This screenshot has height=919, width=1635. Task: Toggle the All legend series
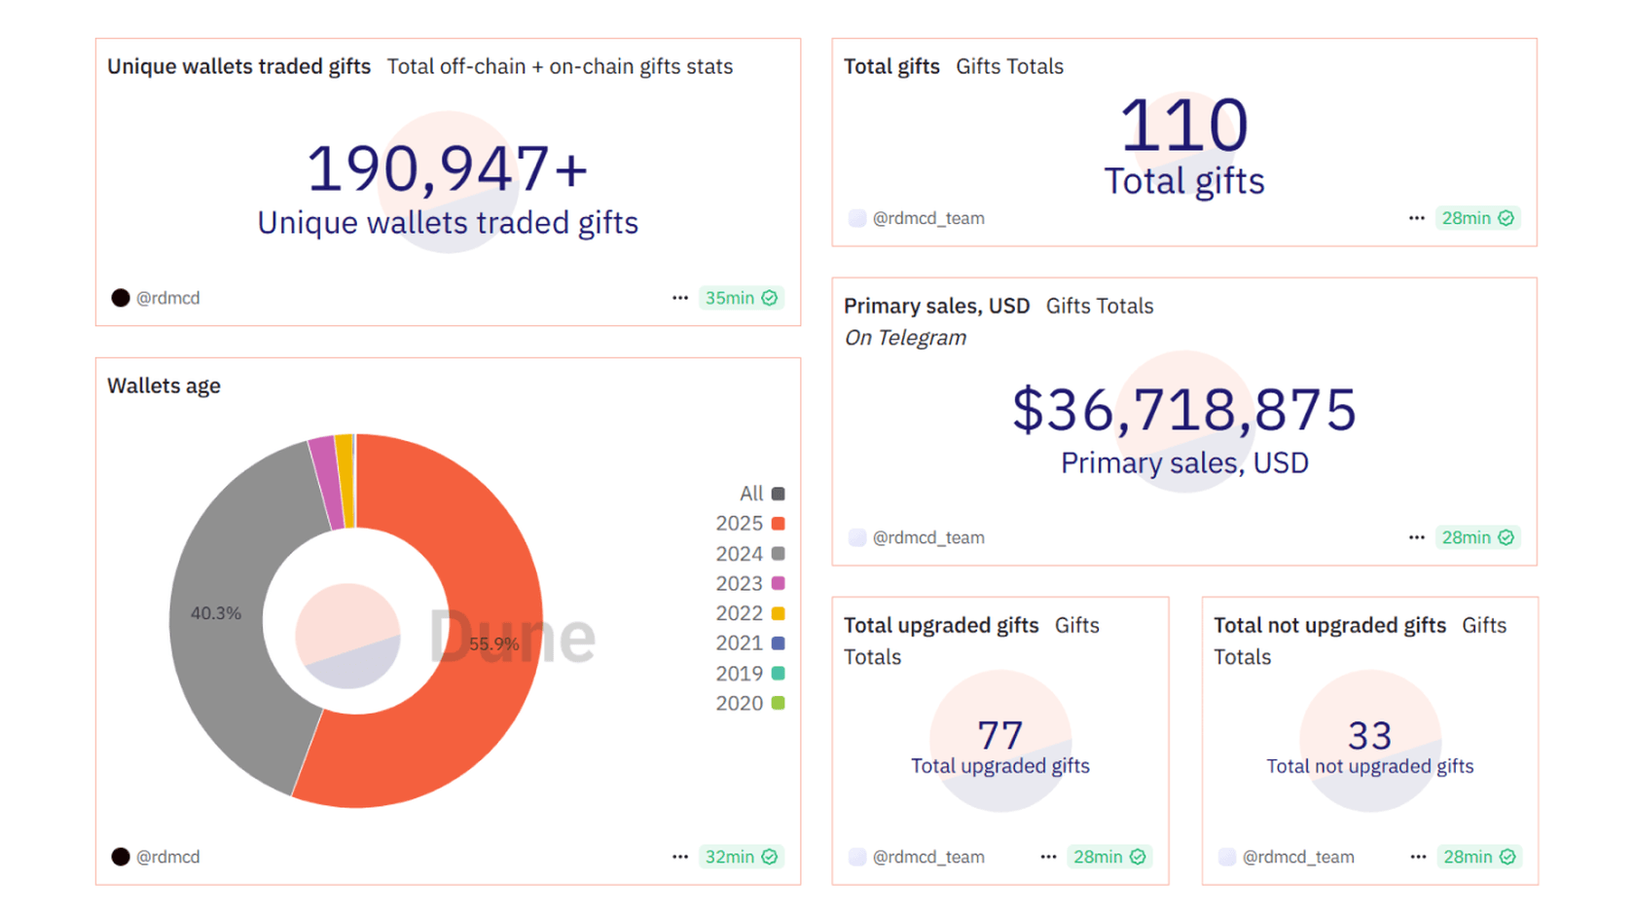[762, 494]
